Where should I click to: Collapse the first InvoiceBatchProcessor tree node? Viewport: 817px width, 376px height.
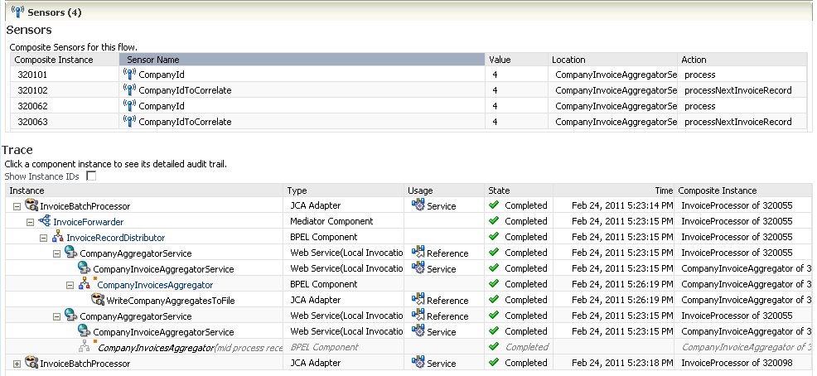pyautogui.click(x=17, y=206)
